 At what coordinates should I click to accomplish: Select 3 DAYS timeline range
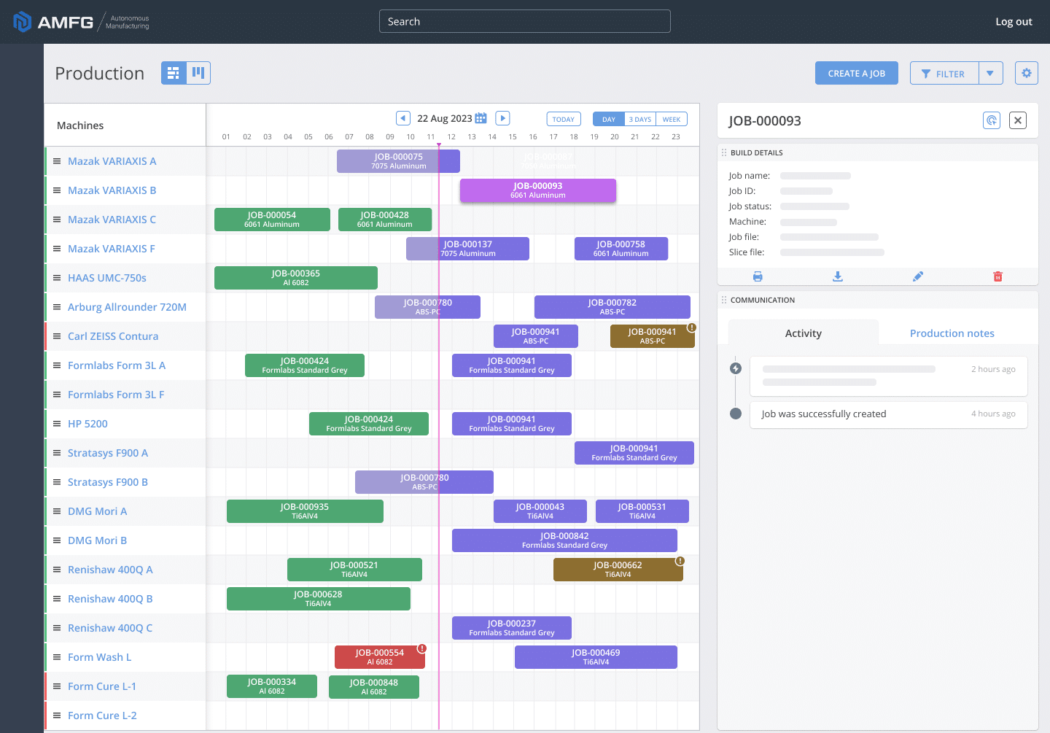pos(640,119)
